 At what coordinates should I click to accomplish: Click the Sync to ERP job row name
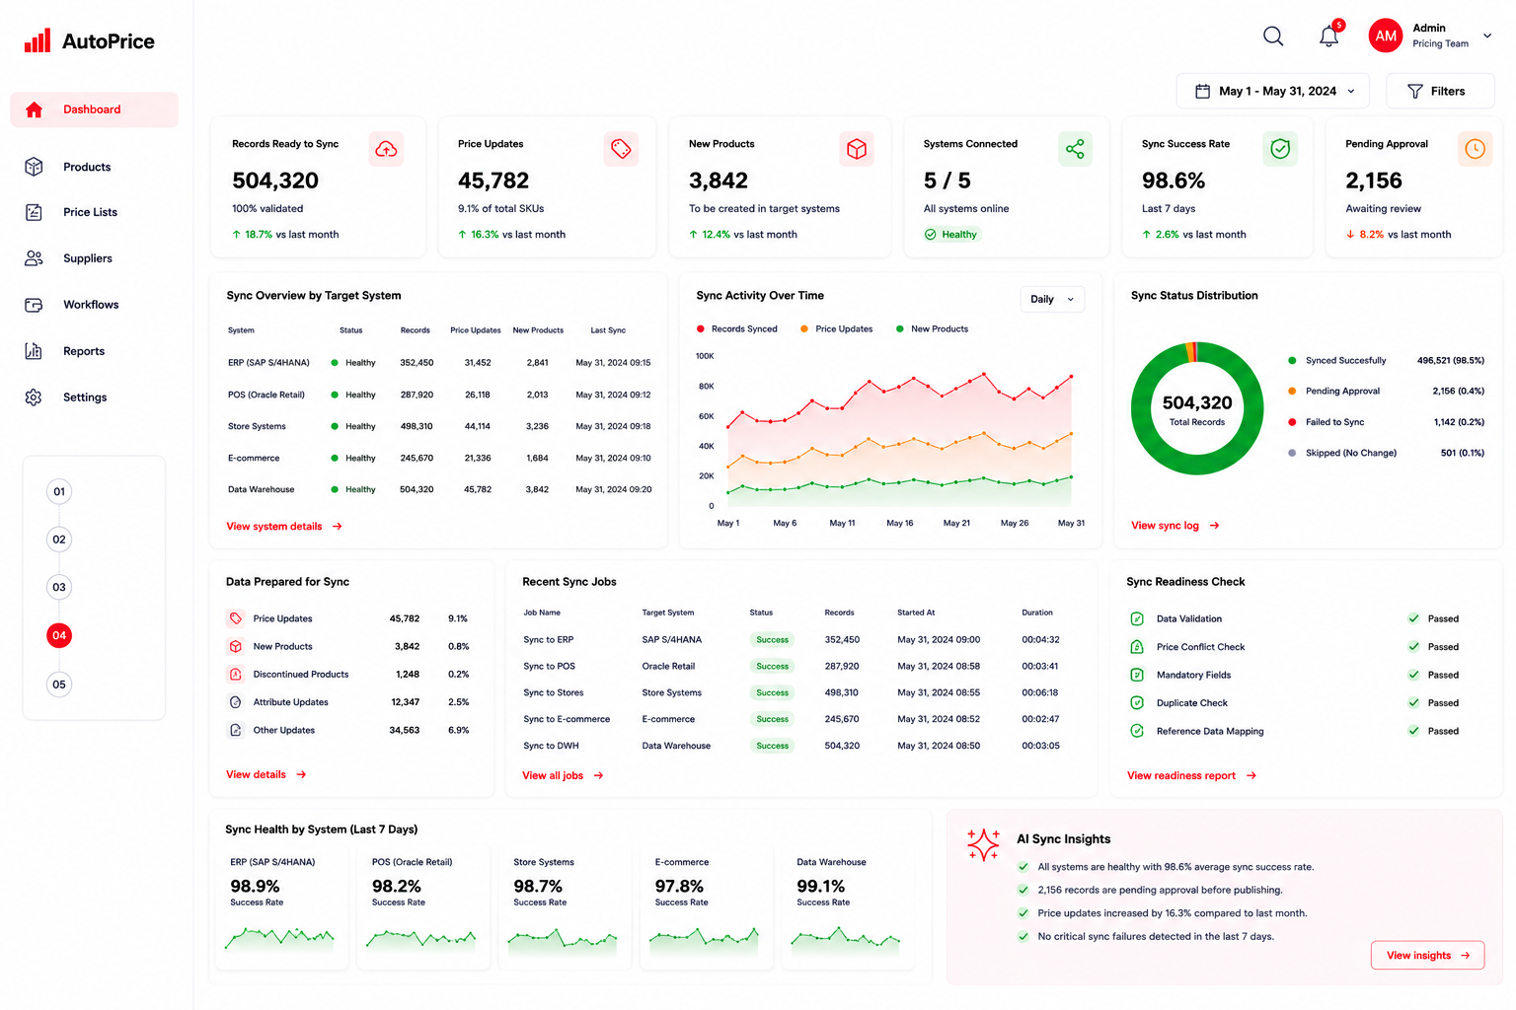(549, 640)
